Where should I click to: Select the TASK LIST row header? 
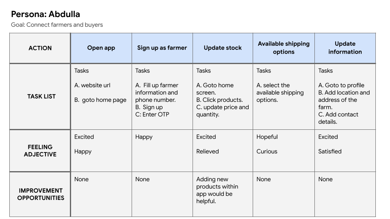[x=40, y=97]
